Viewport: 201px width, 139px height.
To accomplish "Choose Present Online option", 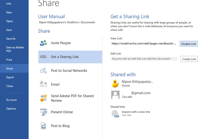I will click(x=70, y=112).
